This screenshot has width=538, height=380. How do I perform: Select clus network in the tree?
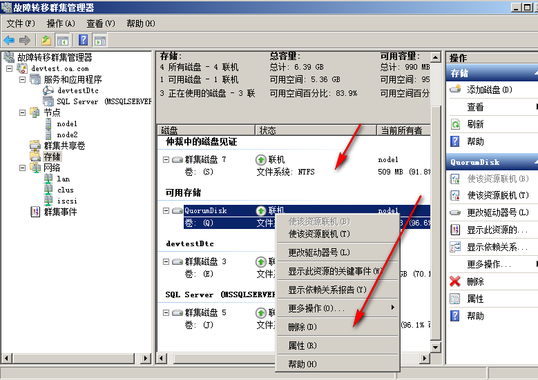point(65,190)
